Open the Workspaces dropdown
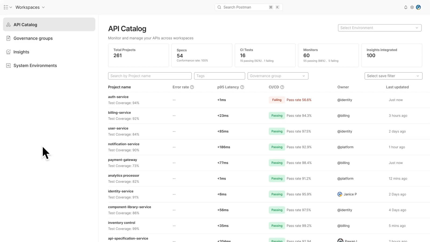The image size is (430, 242). pyautogui.click(x=30, y=7)
